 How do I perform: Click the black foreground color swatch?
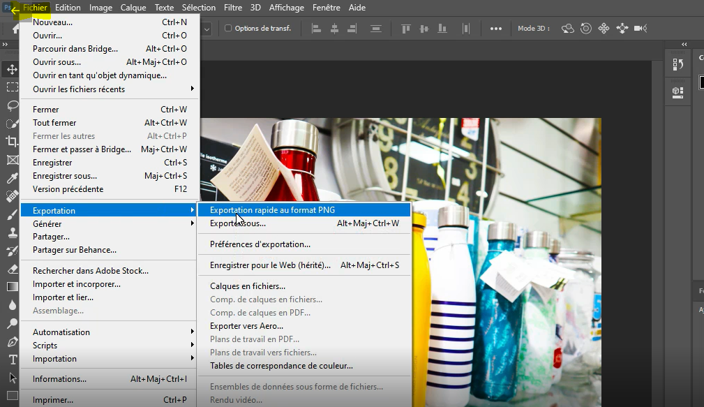click(701, 82)
